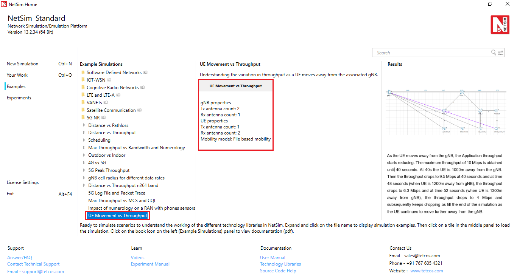Click the Software Defined Networks folder icon

(x=83, y=72)
